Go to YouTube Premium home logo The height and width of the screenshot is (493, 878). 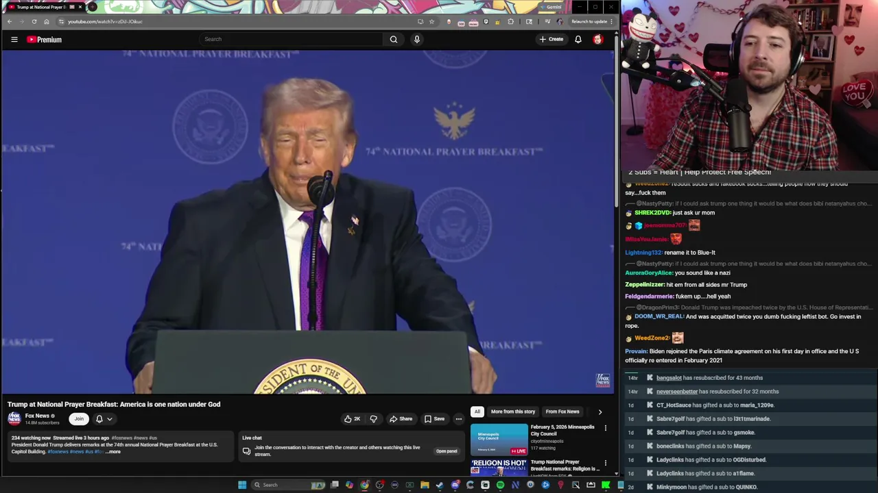(x=45, y=40)
